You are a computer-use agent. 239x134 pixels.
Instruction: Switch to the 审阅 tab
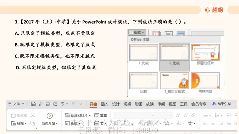coord(161,104)
